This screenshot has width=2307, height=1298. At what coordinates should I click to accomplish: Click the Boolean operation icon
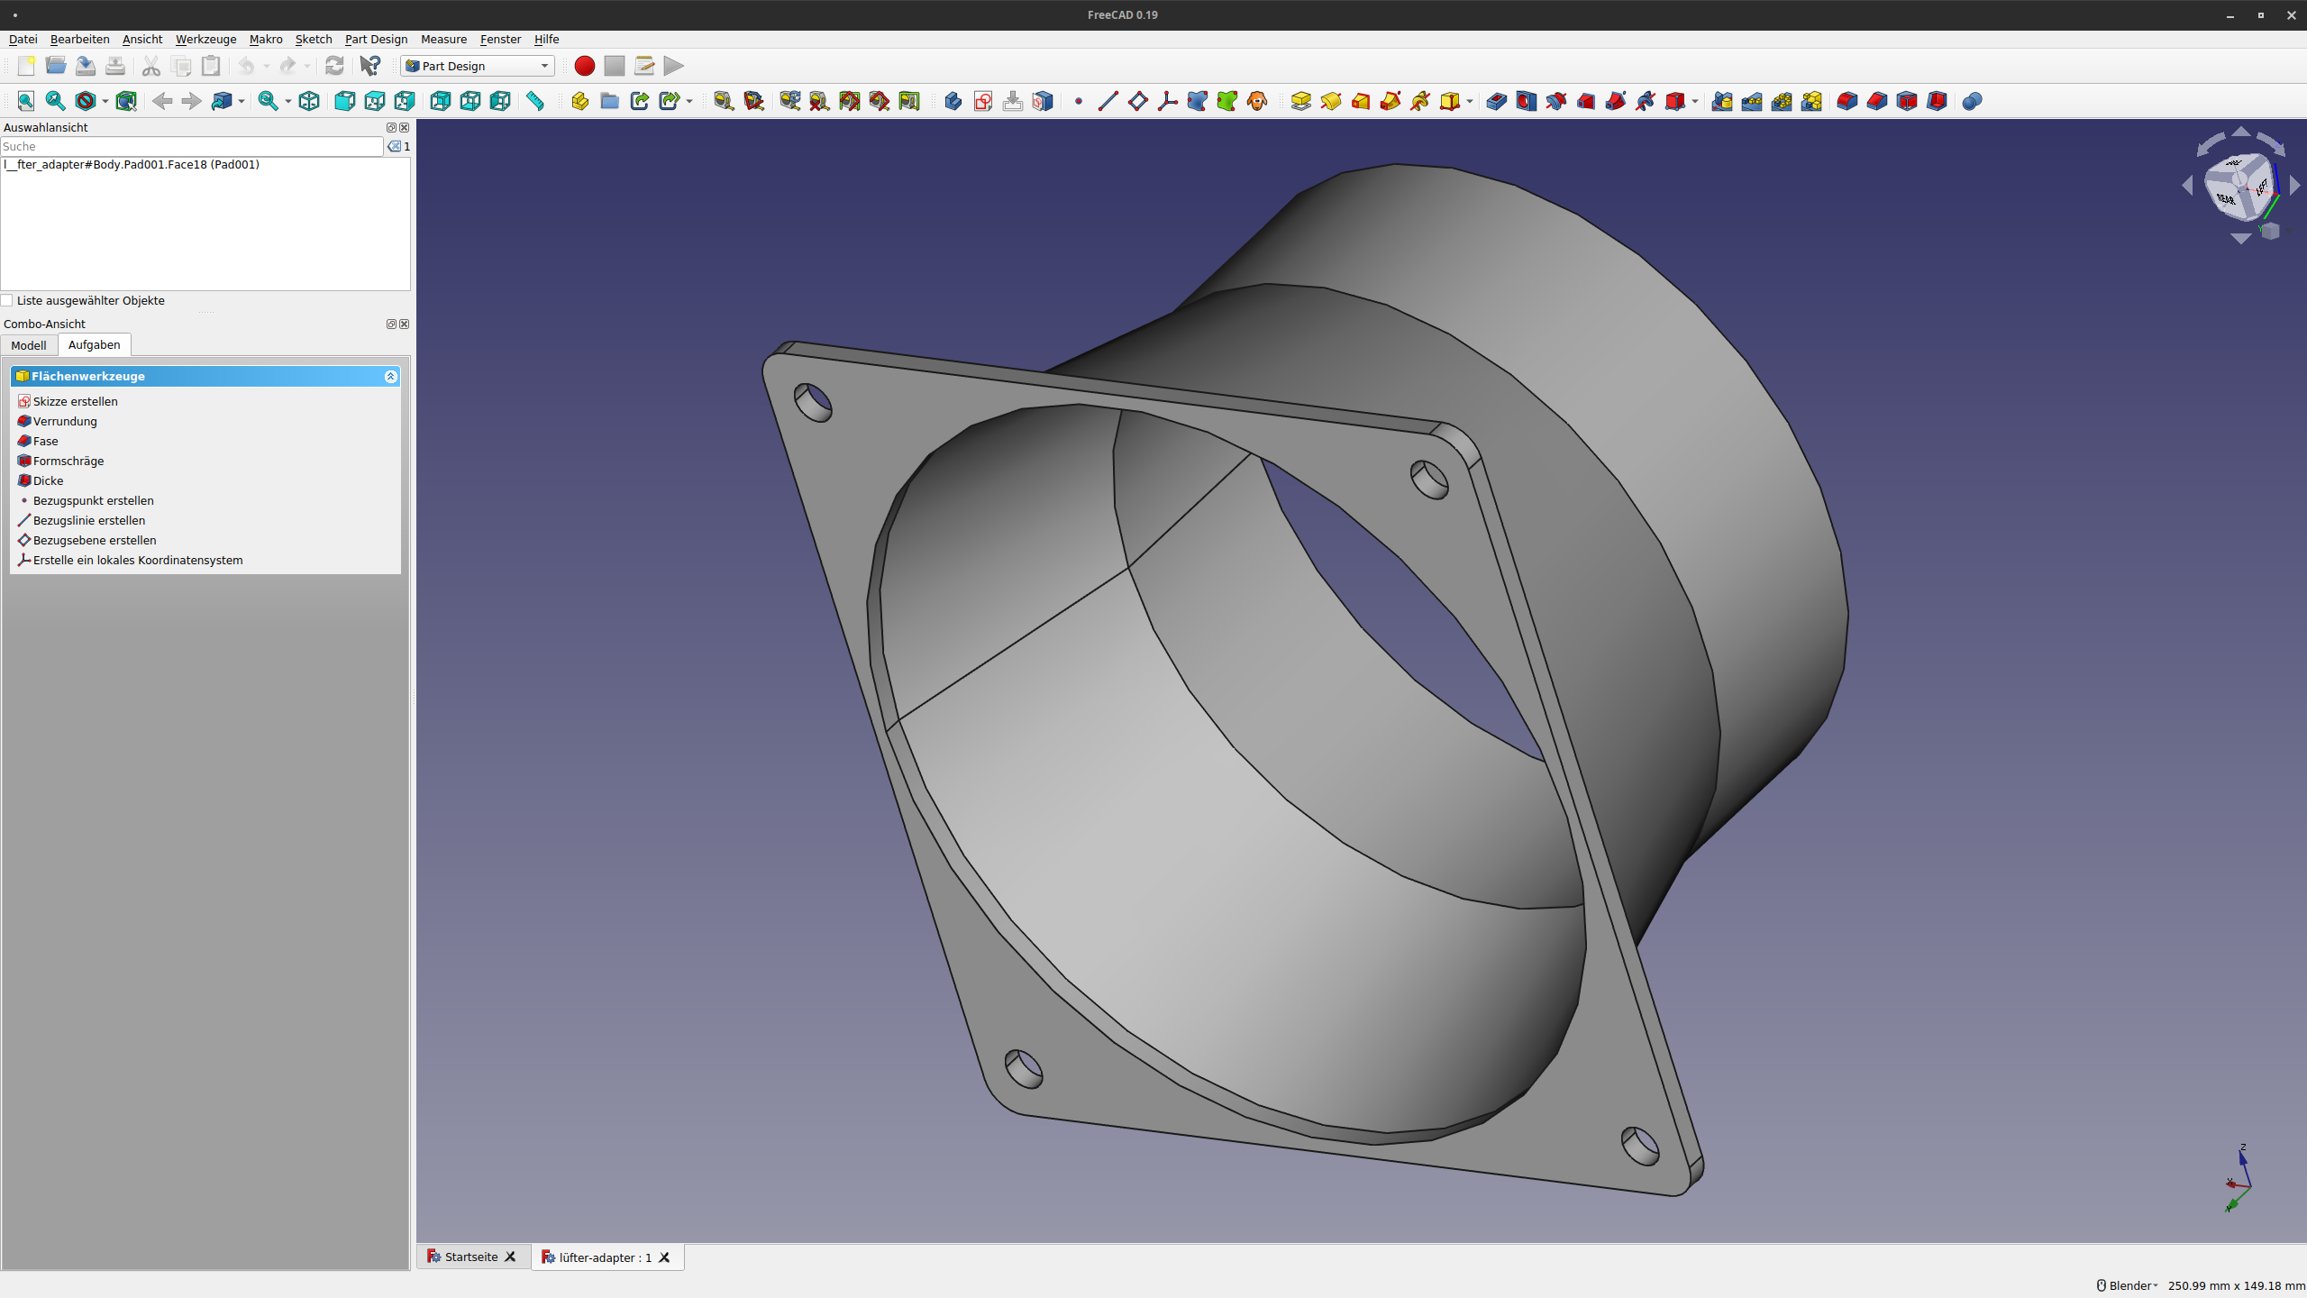(1972, 101)
